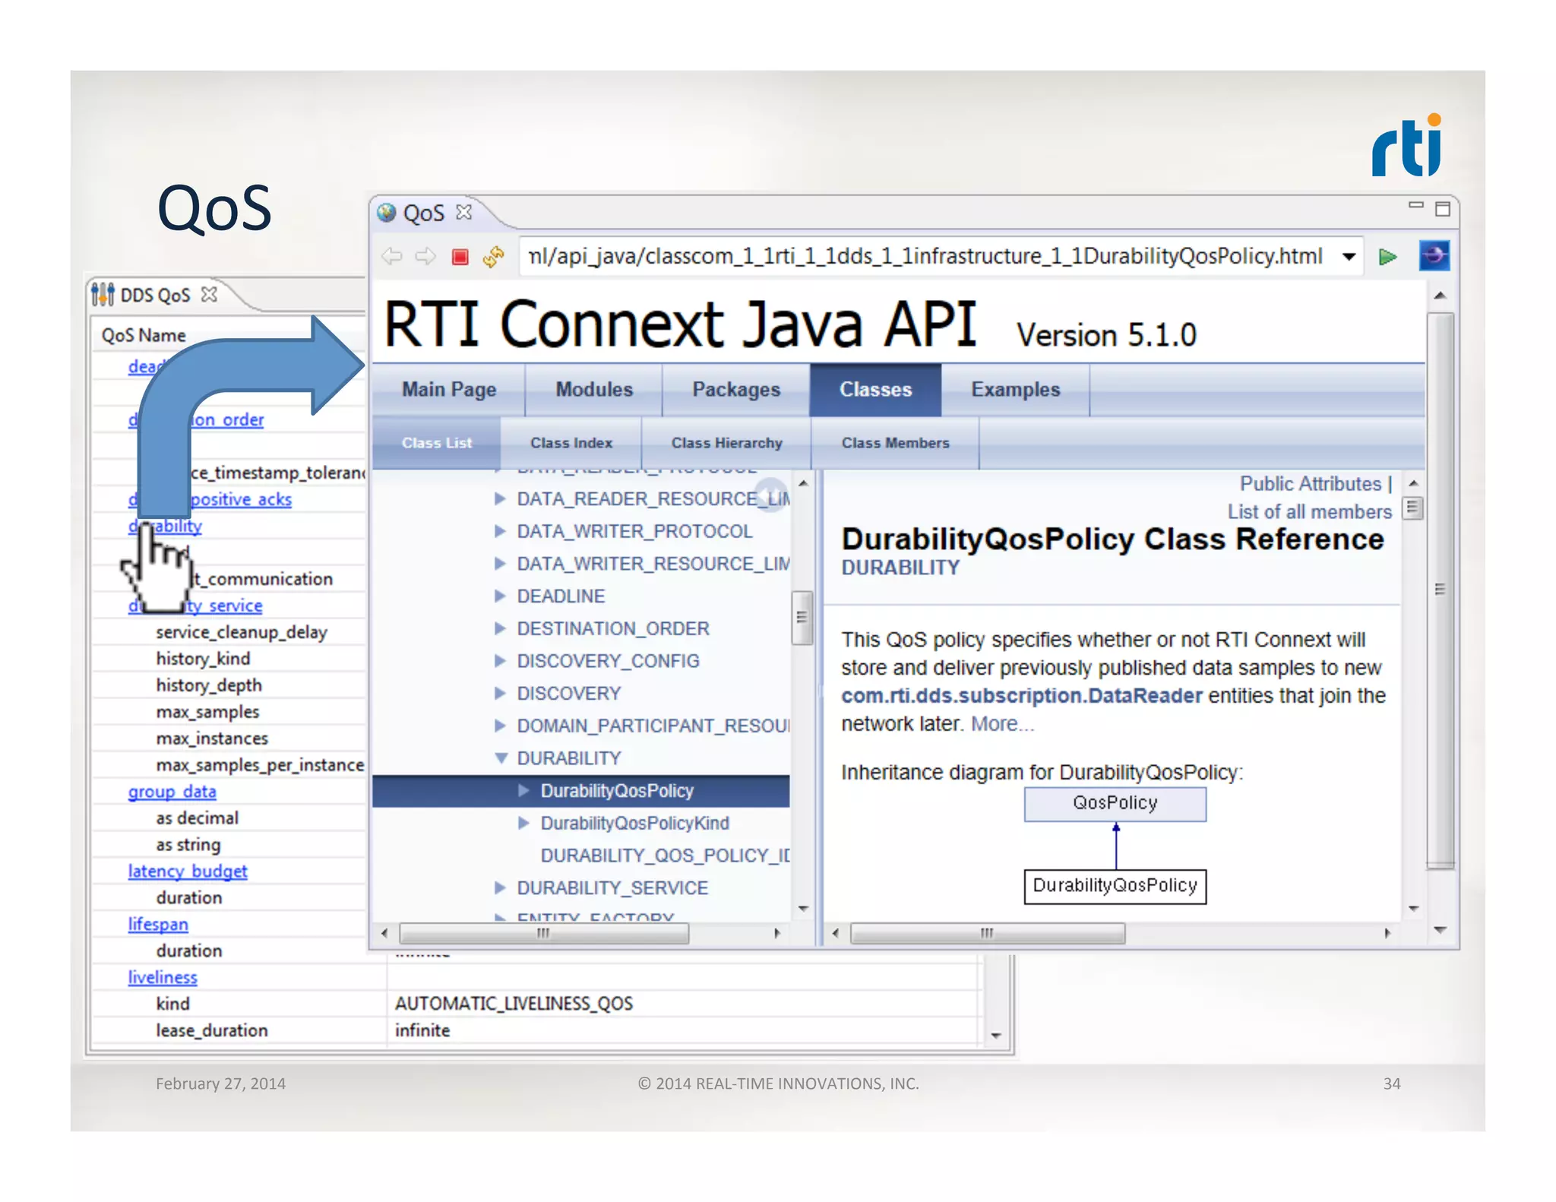Image resolution: width=1556 pixels, height=1202 pixels.
Task: Click the latency_budget link
Action: [x=188, y=871]
